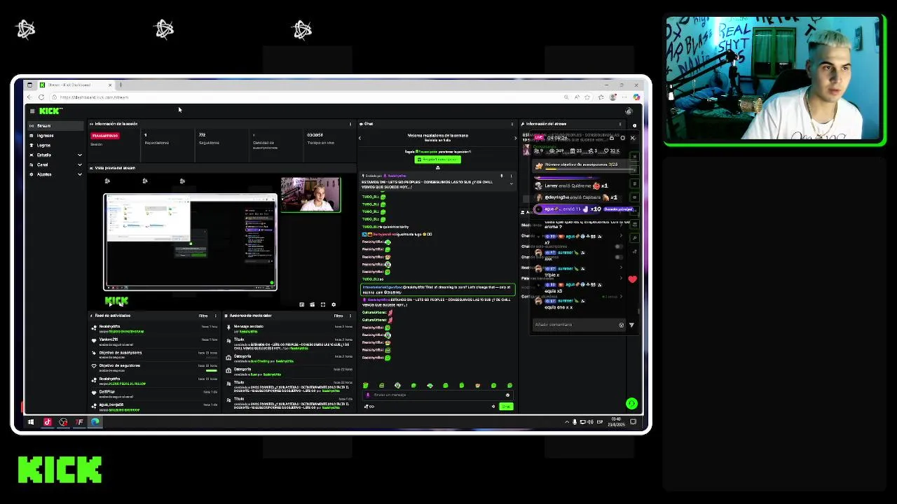Open stream preview settings gear
Screen dimensions: 897x504
pyautogui.click(x=334, y=304)
